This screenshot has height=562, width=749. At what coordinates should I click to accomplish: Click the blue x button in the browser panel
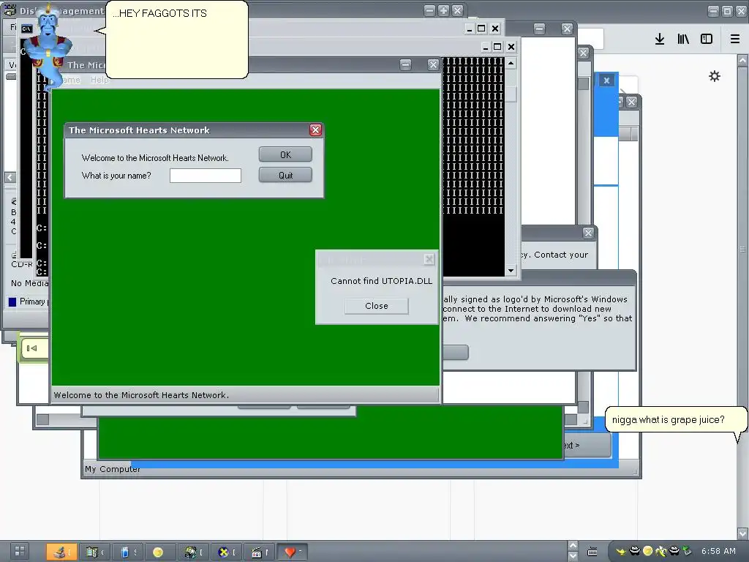(x=606, y=80)
